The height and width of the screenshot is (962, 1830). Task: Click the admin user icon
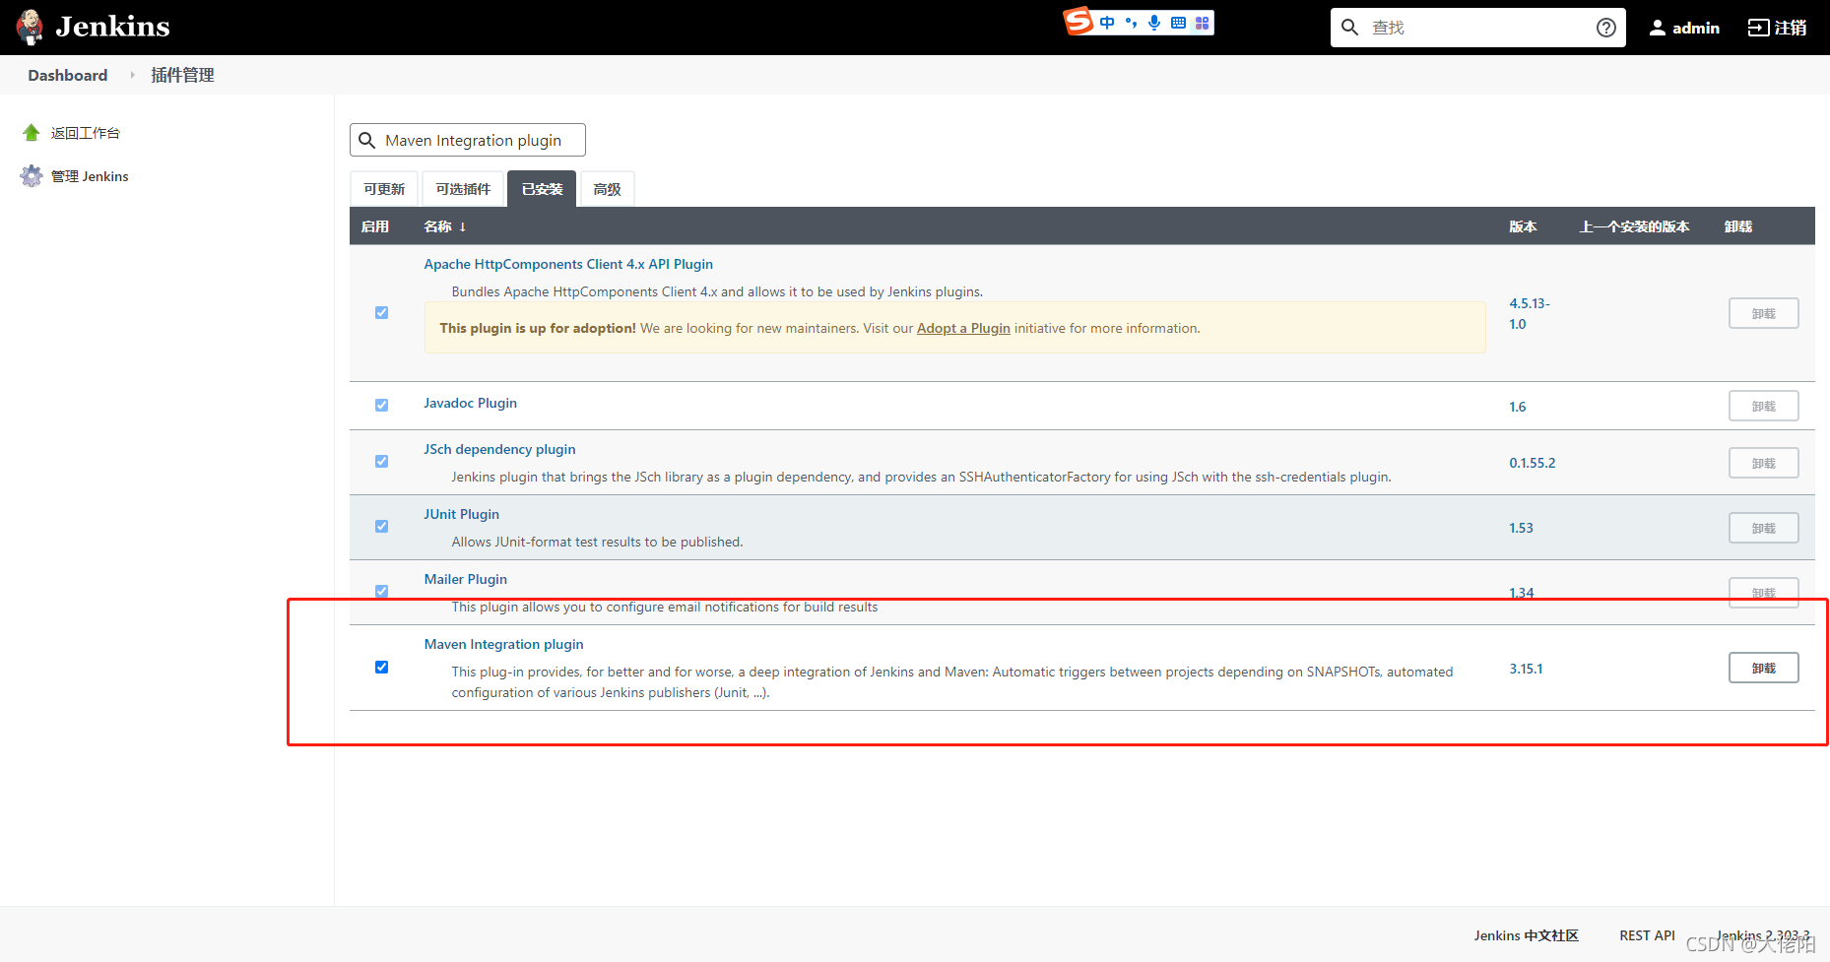(x=1658, y=28)
